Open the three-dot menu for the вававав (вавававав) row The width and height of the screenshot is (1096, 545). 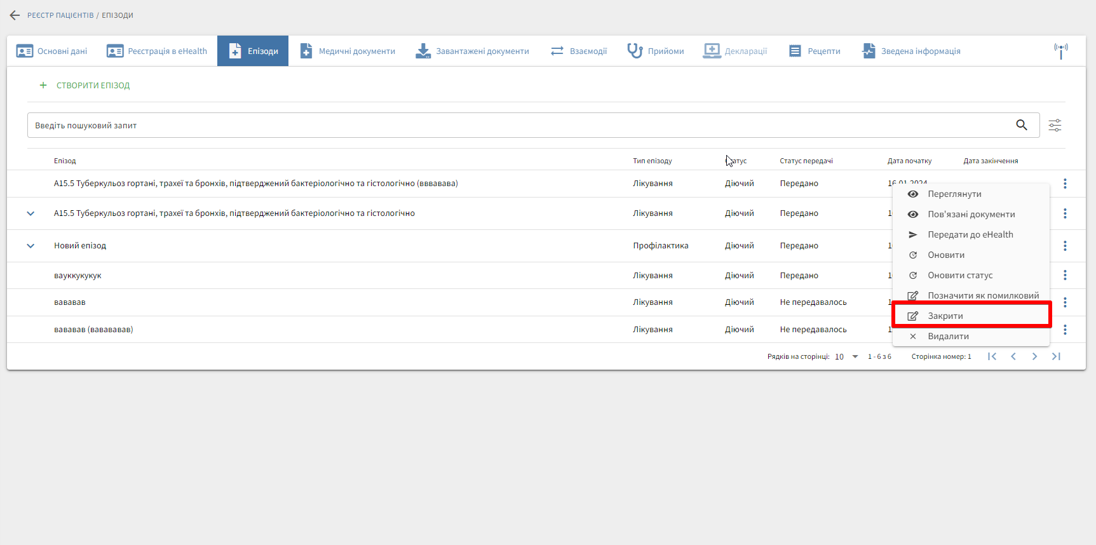[x=1065, y=330]
